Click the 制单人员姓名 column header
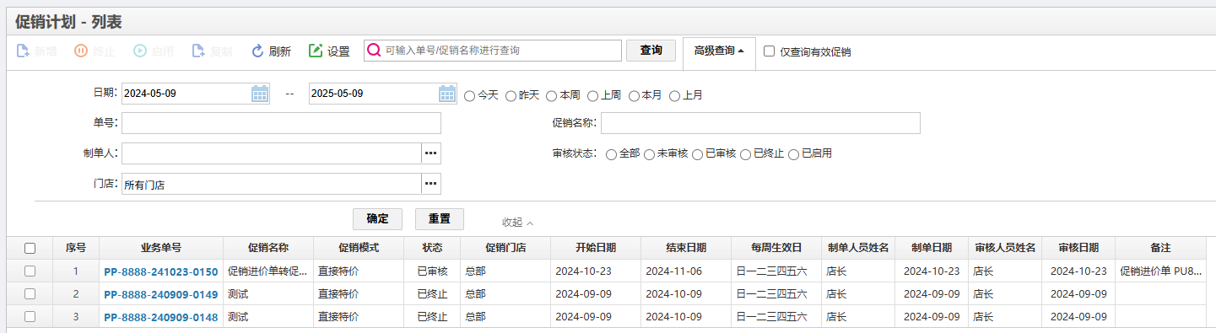The image size is (1216, 333). coord(858,248)
